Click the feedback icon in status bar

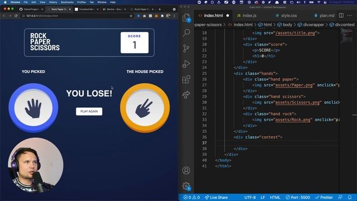click(x=340, y=197)
